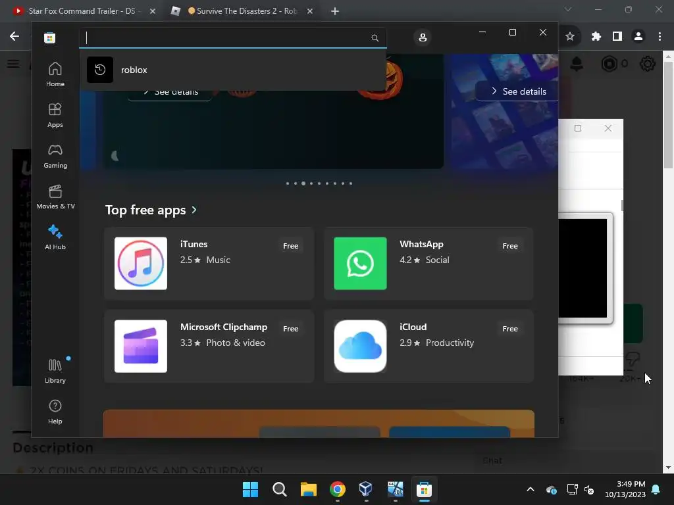The width and height of the screenshot is (674, 505).
Task: Open Roblox settings gear icon
Action: [648, 64]
